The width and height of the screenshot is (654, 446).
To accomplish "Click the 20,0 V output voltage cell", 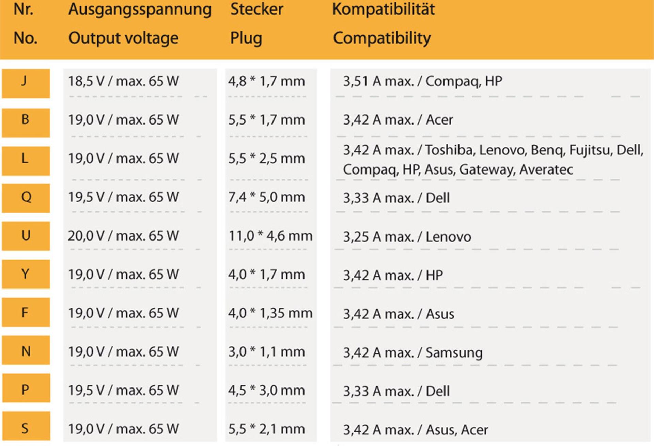I will (123, 236).
